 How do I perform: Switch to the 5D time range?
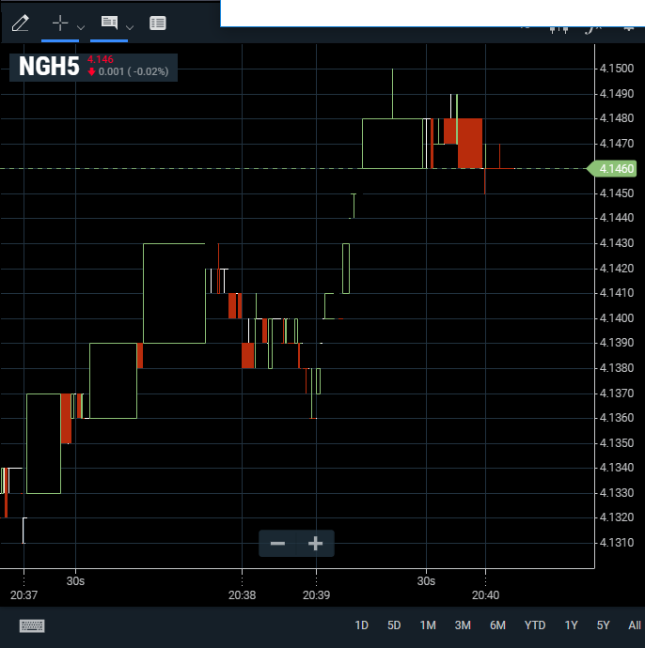coord(394,625)
